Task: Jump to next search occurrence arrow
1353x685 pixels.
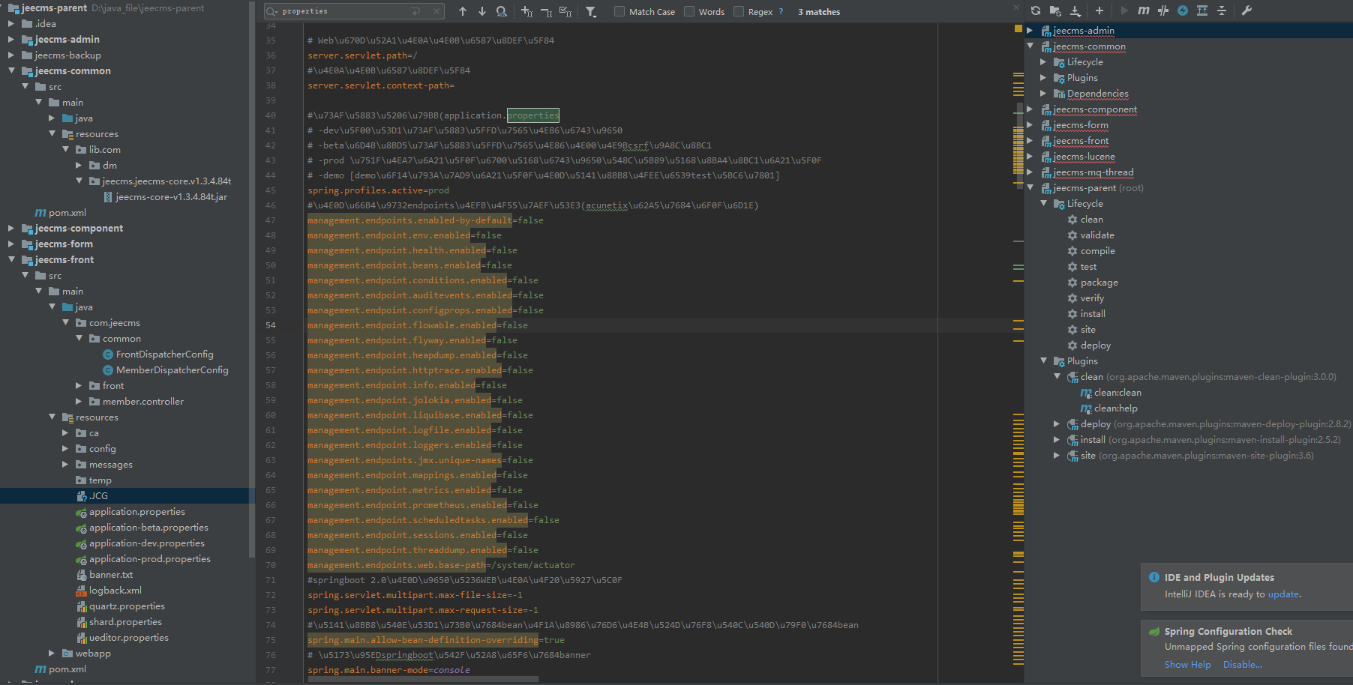Action: coord(481,11)
